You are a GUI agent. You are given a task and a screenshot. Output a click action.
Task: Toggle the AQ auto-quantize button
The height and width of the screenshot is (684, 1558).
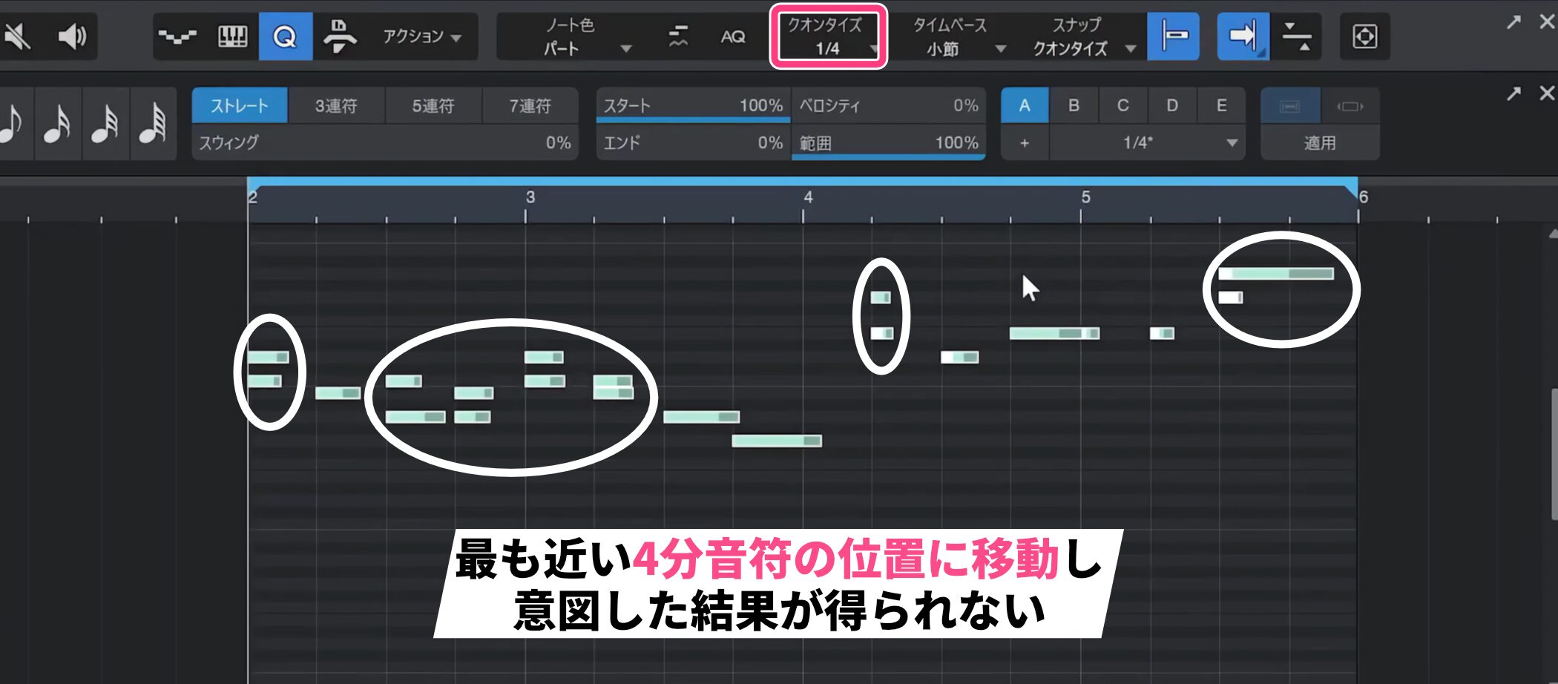(732, 36)
